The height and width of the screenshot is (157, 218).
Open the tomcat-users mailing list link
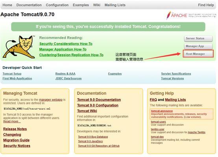point(158,122)
